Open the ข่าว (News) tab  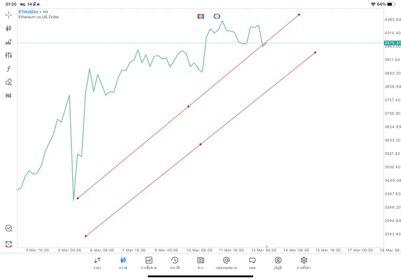pyautogui.click(x=200, y=262)
